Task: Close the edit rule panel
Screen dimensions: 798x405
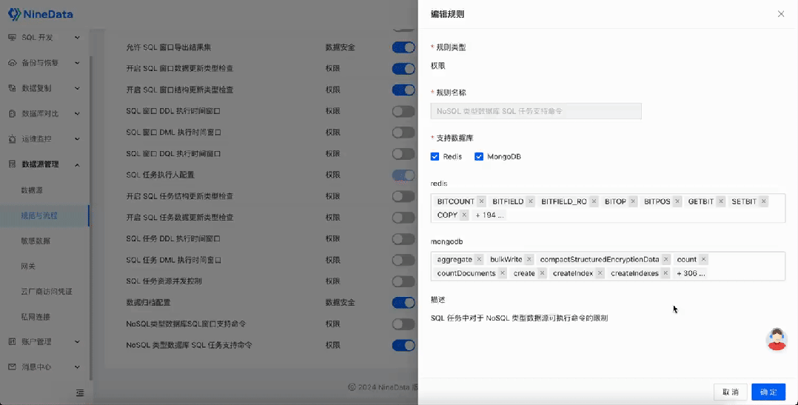Action: [x=781, y=14]
